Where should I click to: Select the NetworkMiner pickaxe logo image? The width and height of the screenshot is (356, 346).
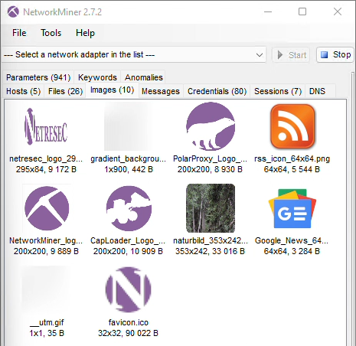[47, 208]
